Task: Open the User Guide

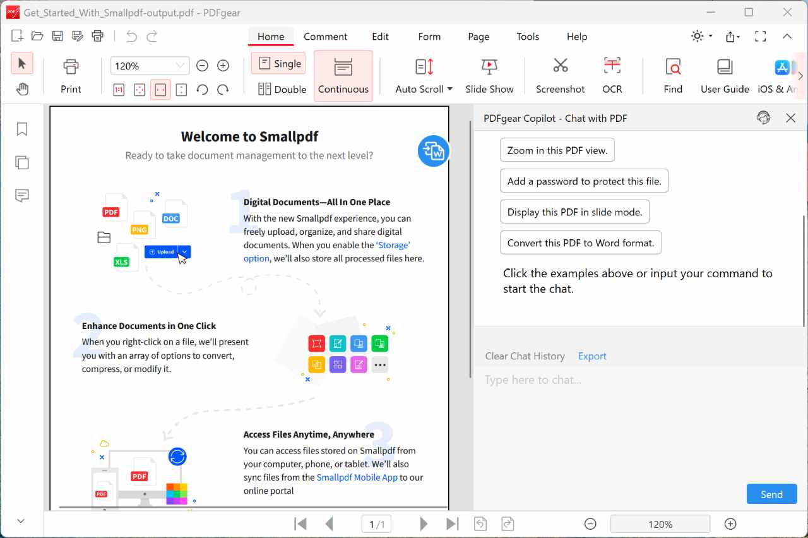Action: [x=725, y=76]
